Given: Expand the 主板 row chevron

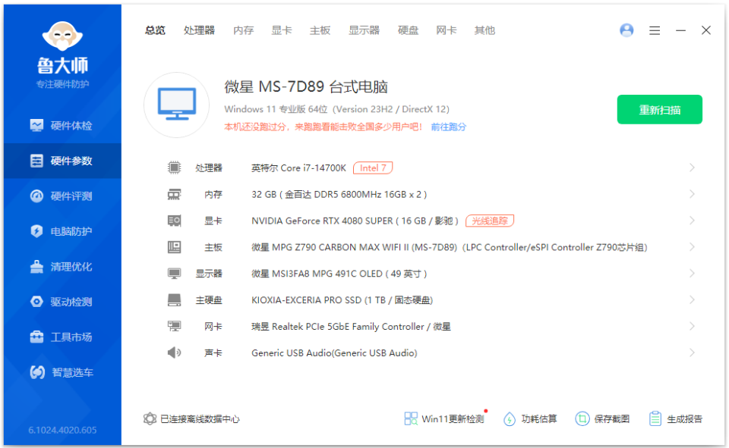Looking at the screenshot, I should coord(692,247).
